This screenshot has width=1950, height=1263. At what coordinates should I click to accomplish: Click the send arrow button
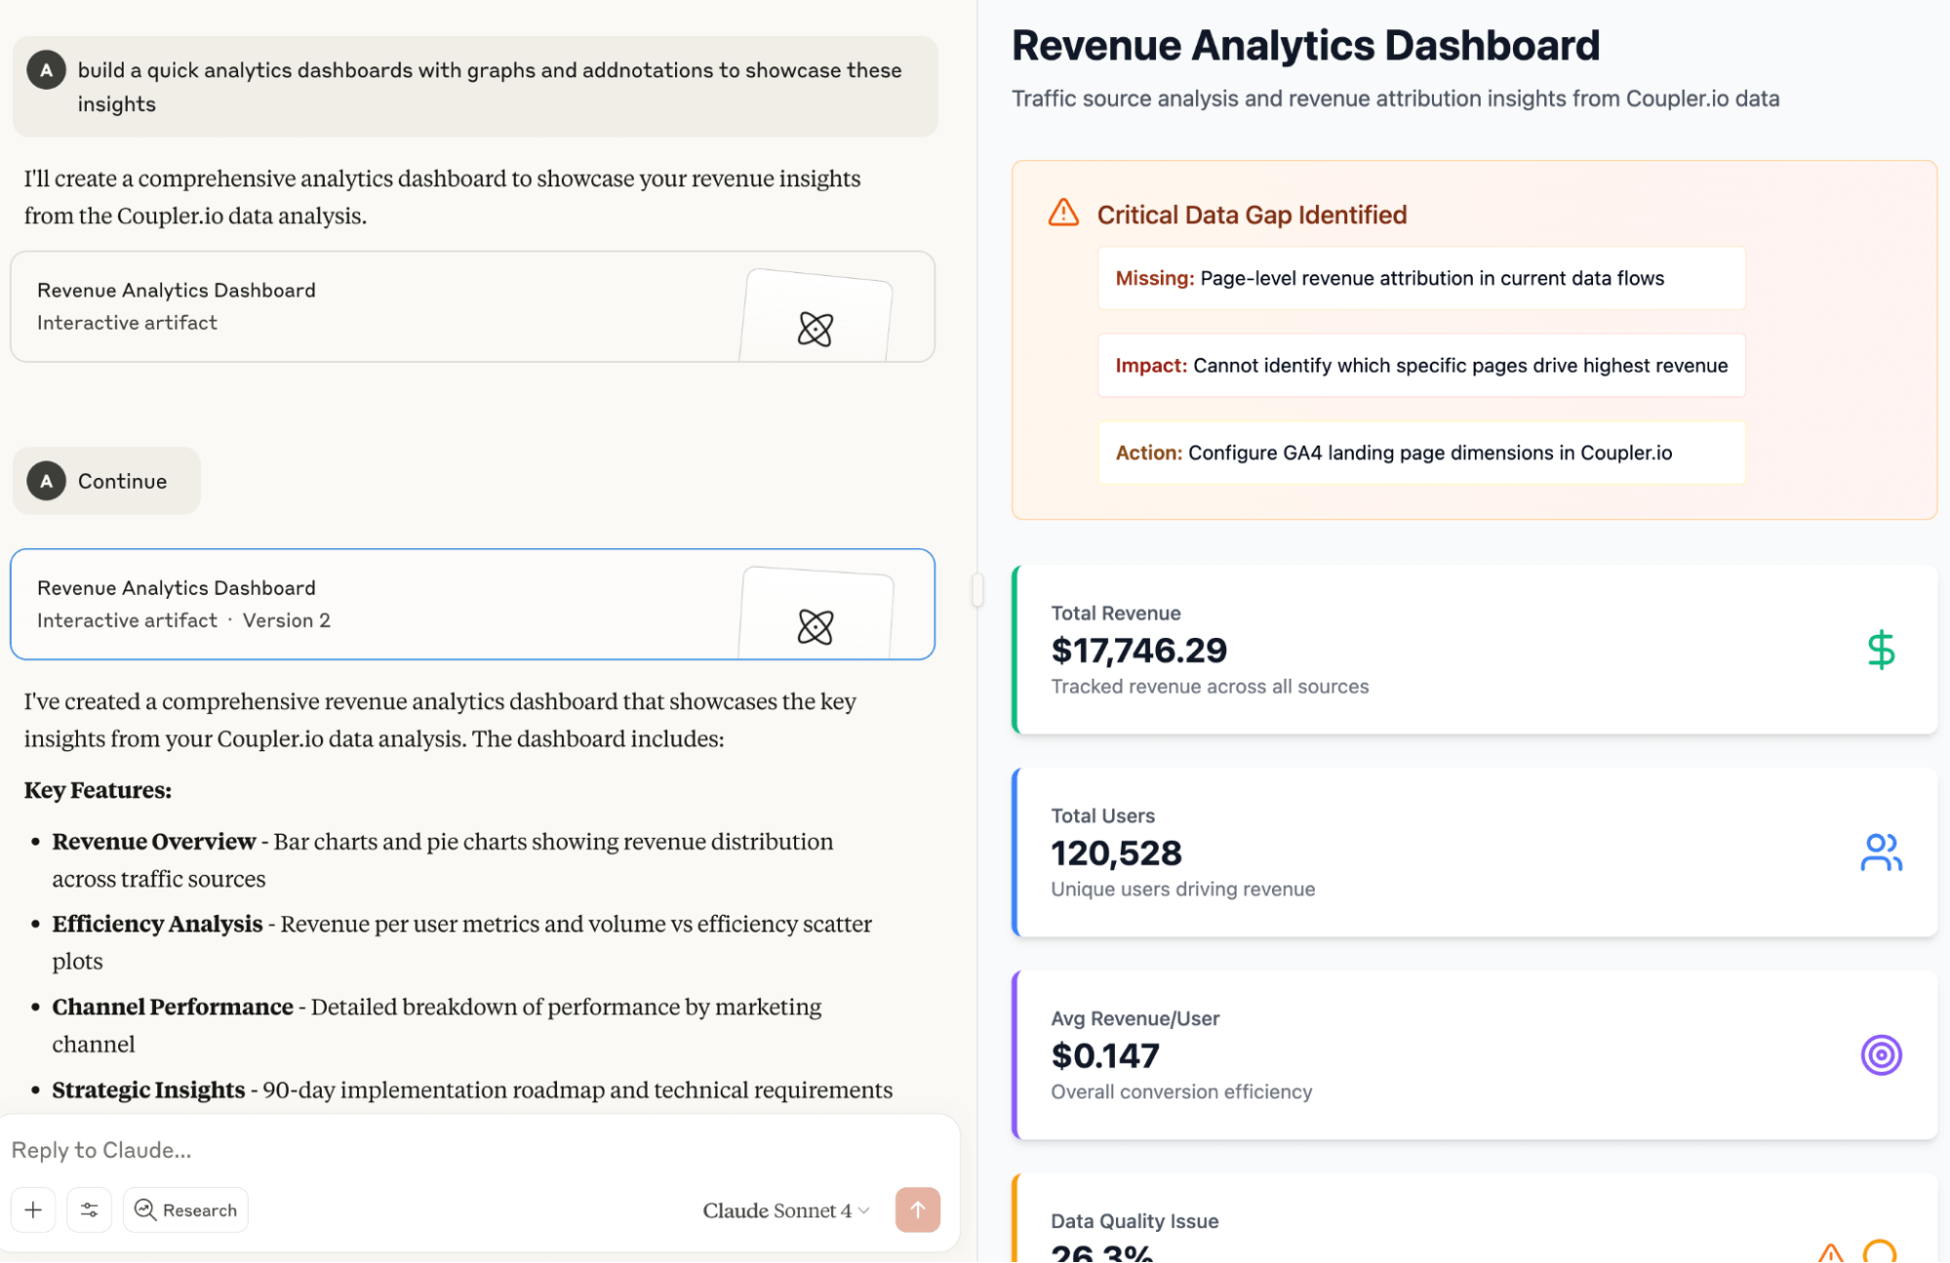point(916,1209)
